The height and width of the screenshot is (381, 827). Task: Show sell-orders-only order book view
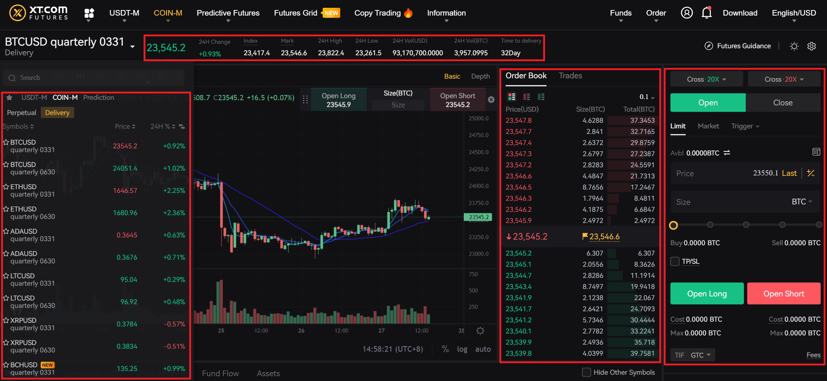pos(526,97)
